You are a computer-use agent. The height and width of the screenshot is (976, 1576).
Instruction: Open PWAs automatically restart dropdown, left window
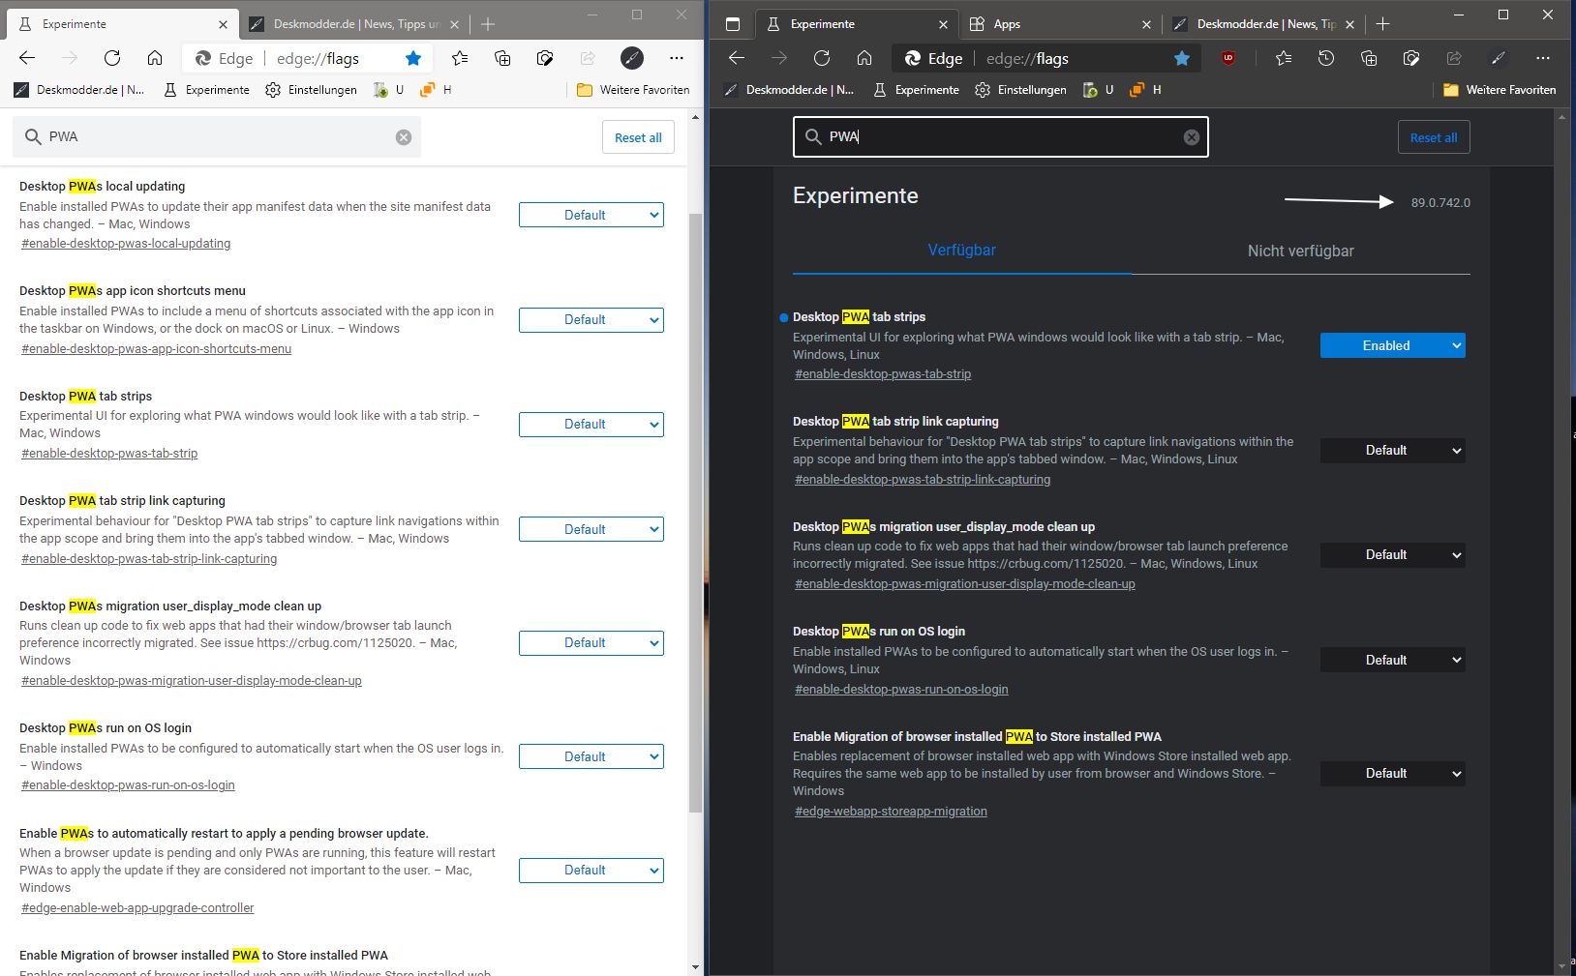pos(591,870)
